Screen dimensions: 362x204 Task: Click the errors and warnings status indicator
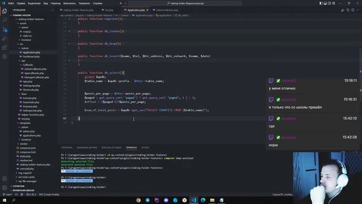tap(31, 194)
